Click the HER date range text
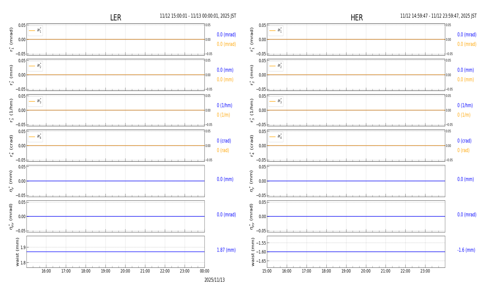The width and height of the screenshot is (481, 294). click(x=438, y=16)
